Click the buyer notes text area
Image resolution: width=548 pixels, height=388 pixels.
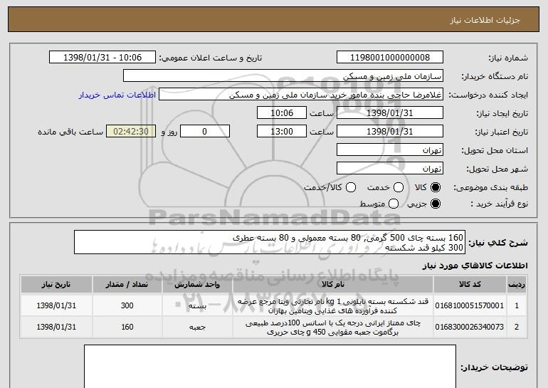point(270,367)
